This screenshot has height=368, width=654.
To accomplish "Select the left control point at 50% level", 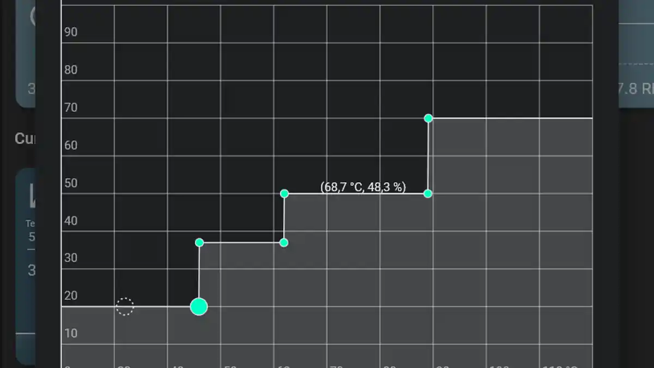I will 284,193.
